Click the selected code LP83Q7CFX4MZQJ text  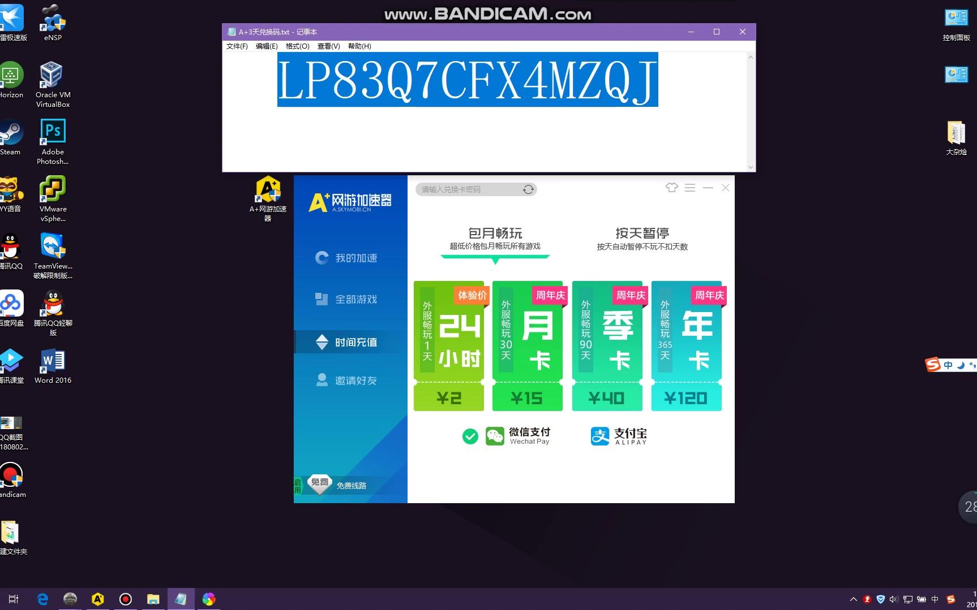pos(468,80)
